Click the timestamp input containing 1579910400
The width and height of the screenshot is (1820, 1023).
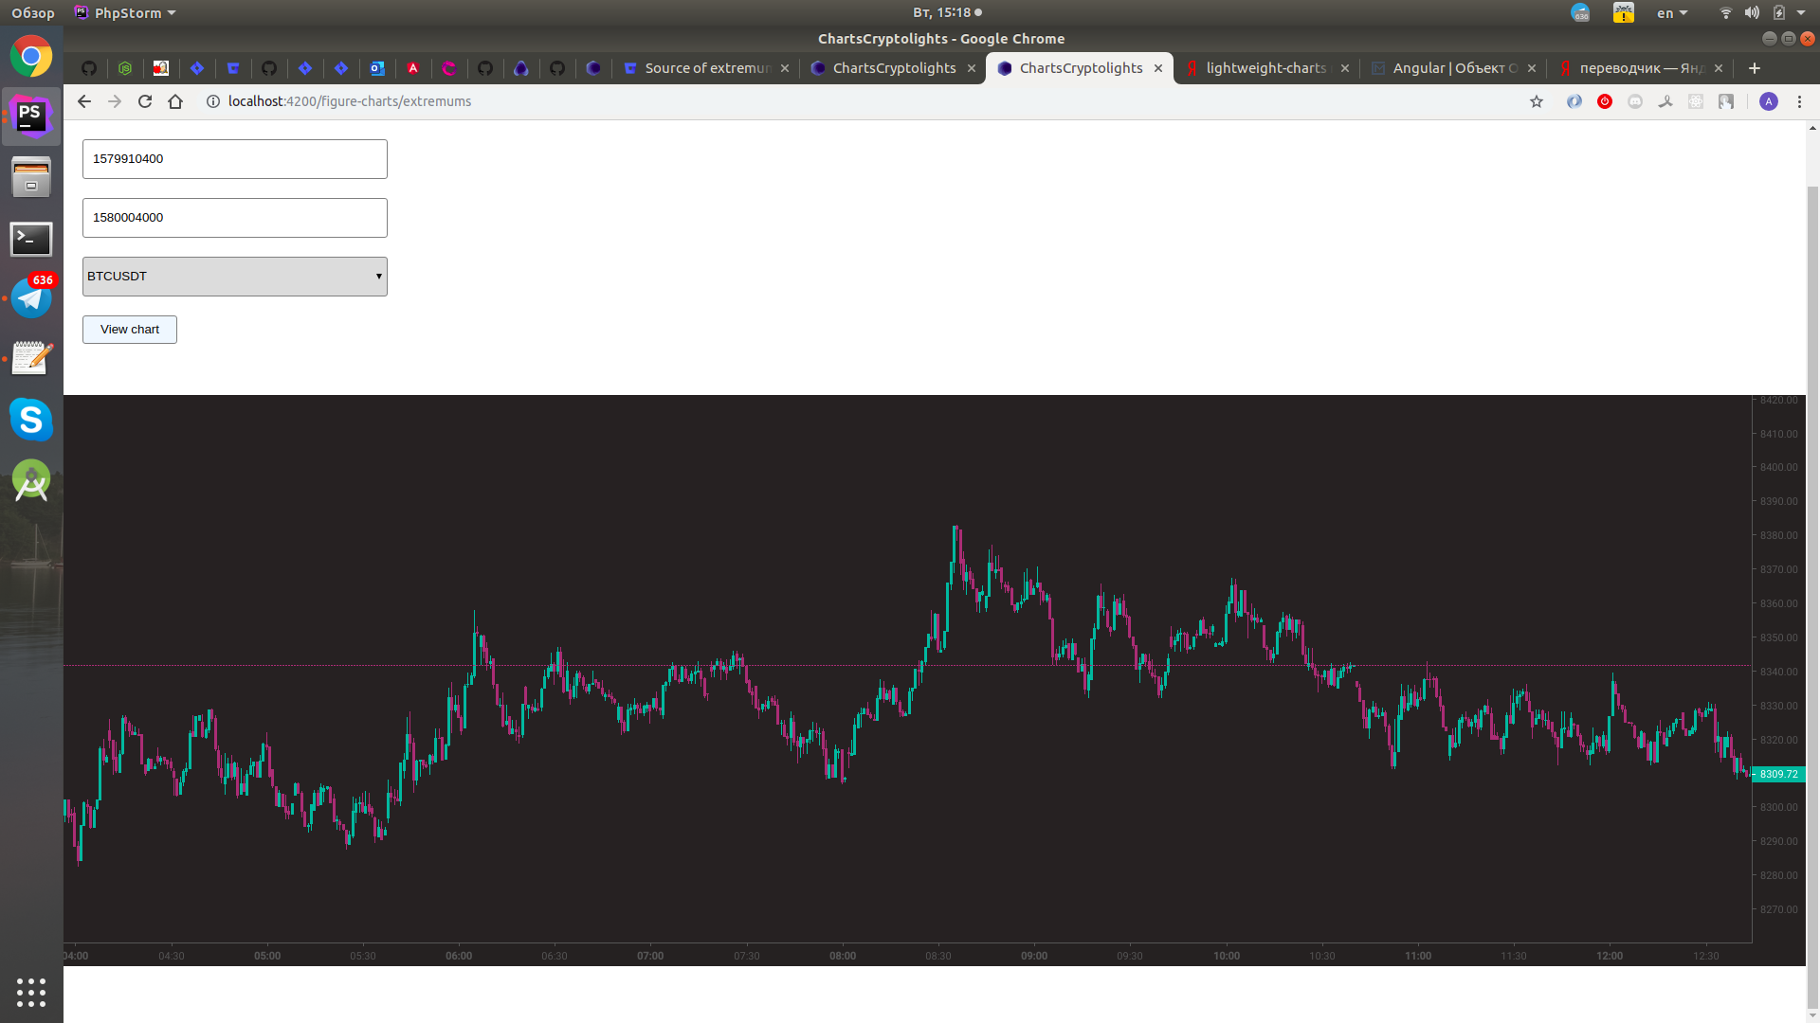234,158
